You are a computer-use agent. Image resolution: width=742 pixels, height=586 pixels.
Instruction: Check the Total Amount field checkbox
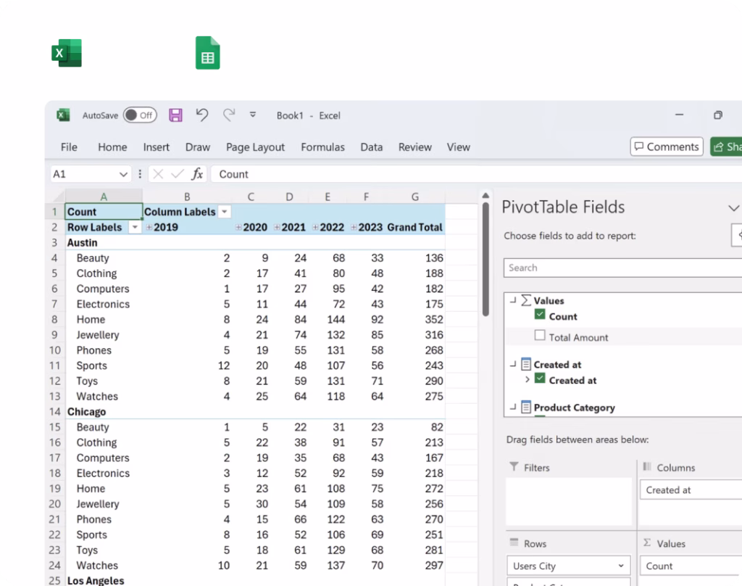(x=540, y=336)
